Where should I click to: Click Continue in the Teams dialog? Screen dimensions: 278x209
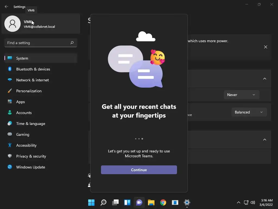(139, 170)
